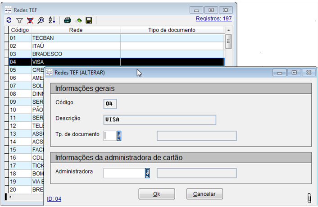Select row with code 06
The image size is (318, 207).
[27, 78]
